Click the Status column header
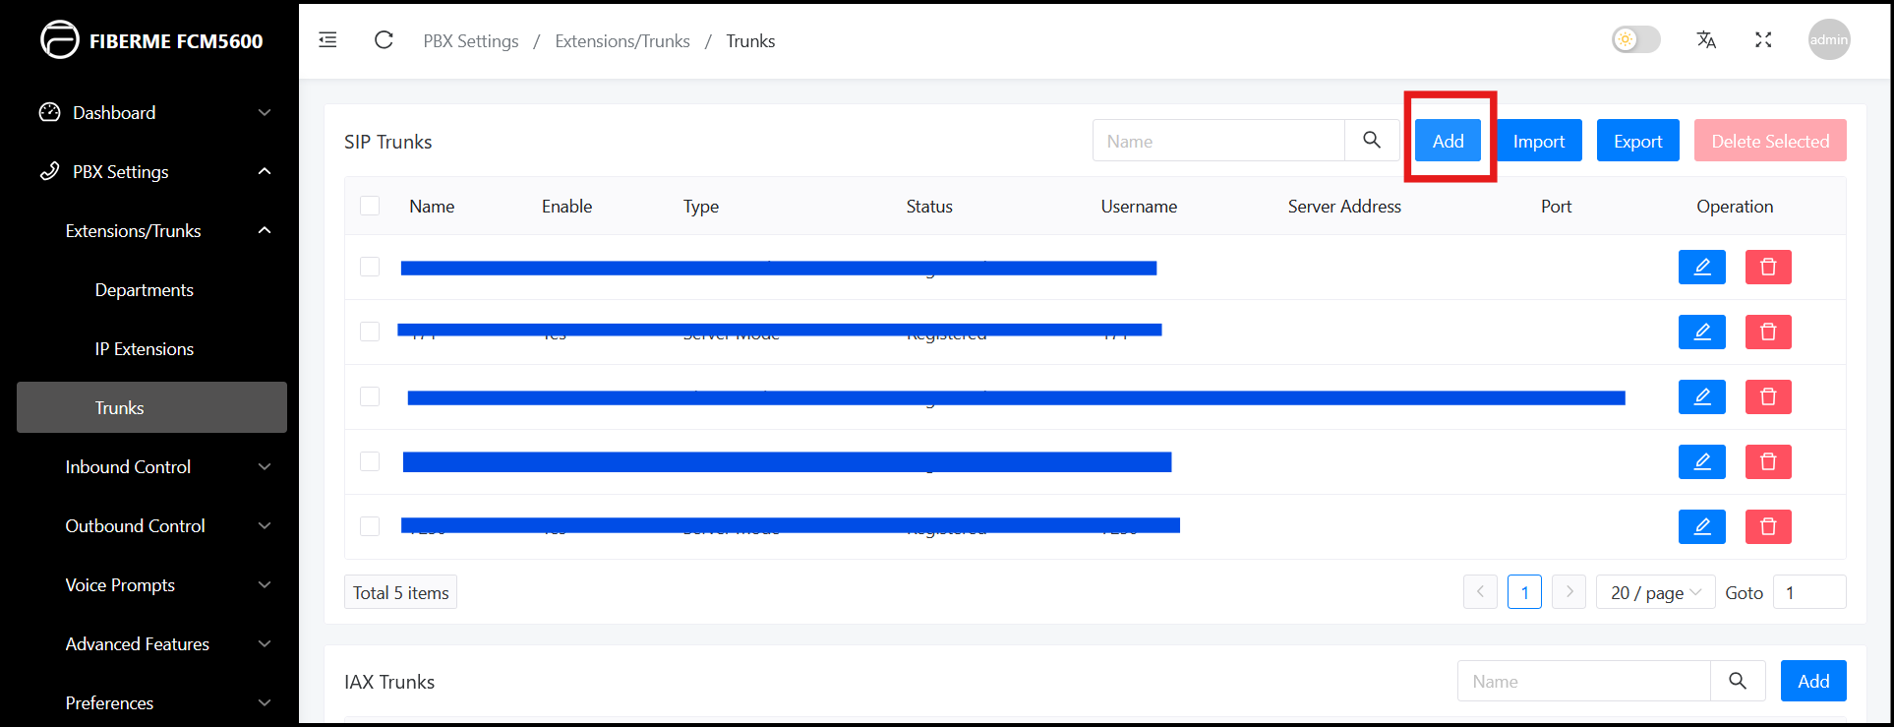This screenshot has height=727, width=1894. tap(929, 207)
